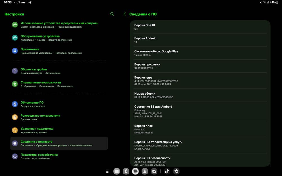Viewport: 282px width, 176px height.
Task: Tap the Руководство пользователя icon
Action: coord(15,117)
